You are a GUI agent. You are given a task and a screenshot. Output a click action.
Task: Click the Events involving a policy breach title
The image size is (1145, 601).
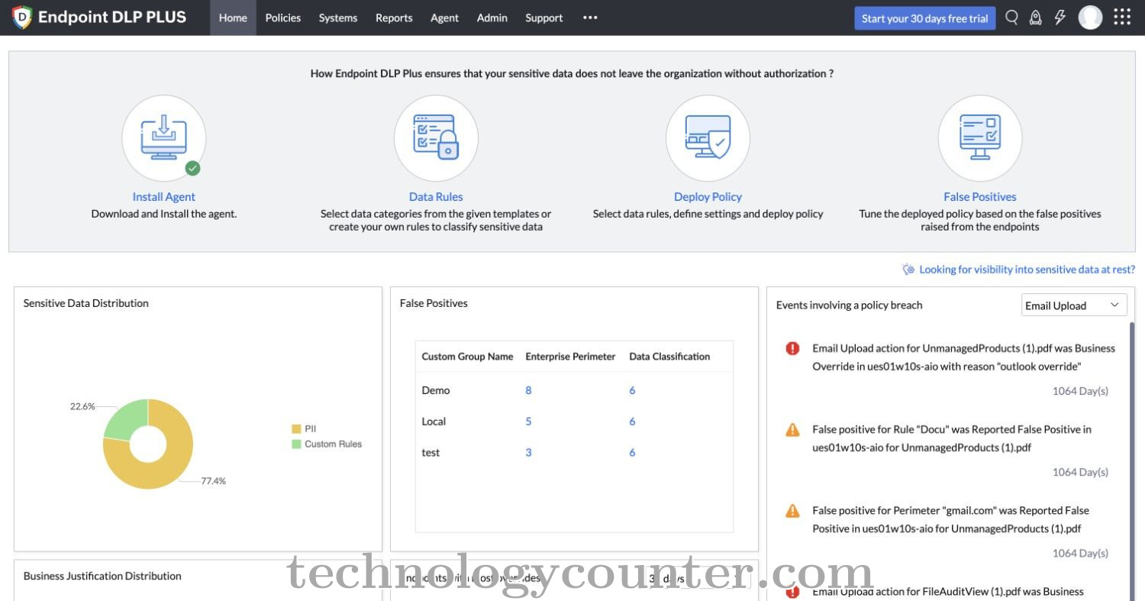click(849, 305)
